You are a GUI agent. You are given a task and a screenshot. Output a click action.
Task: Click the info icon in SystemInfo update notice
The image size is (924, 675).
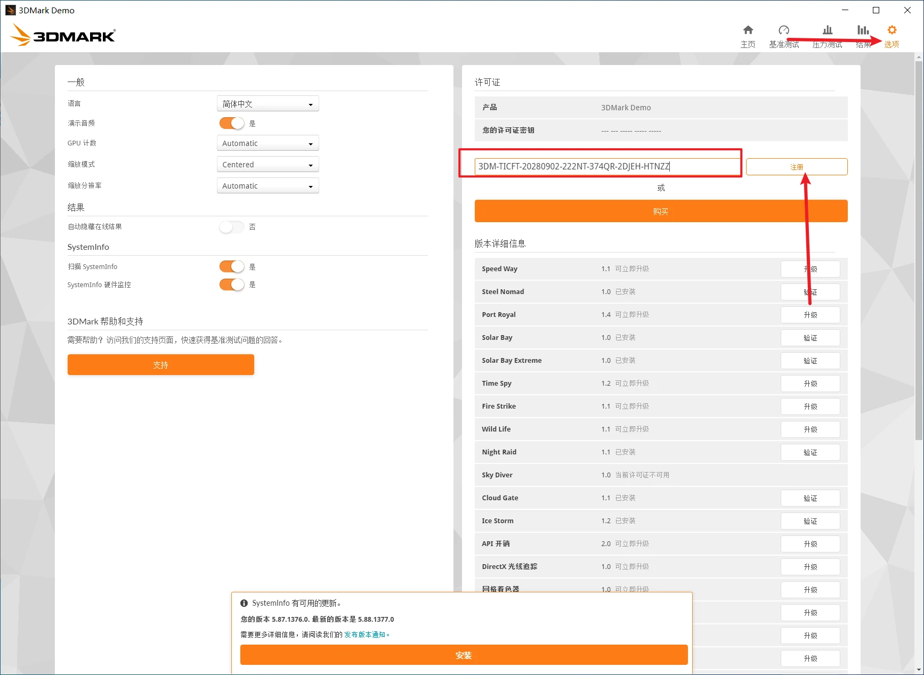click(x=244, y=603)
